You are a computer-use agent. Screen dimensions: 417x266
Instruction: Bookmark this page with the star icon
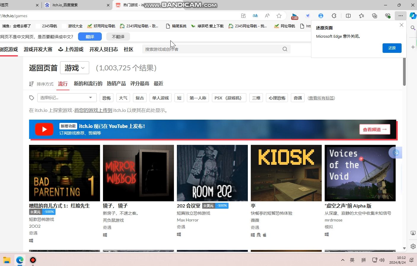pos(279,16)
